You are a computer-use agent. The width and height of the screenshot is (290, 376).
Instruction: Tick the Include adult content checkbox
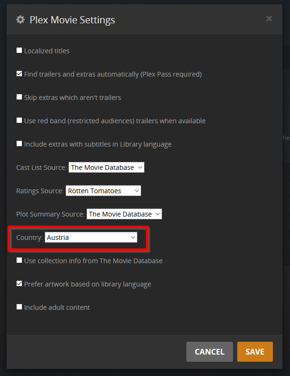click(x=19, y=307)
